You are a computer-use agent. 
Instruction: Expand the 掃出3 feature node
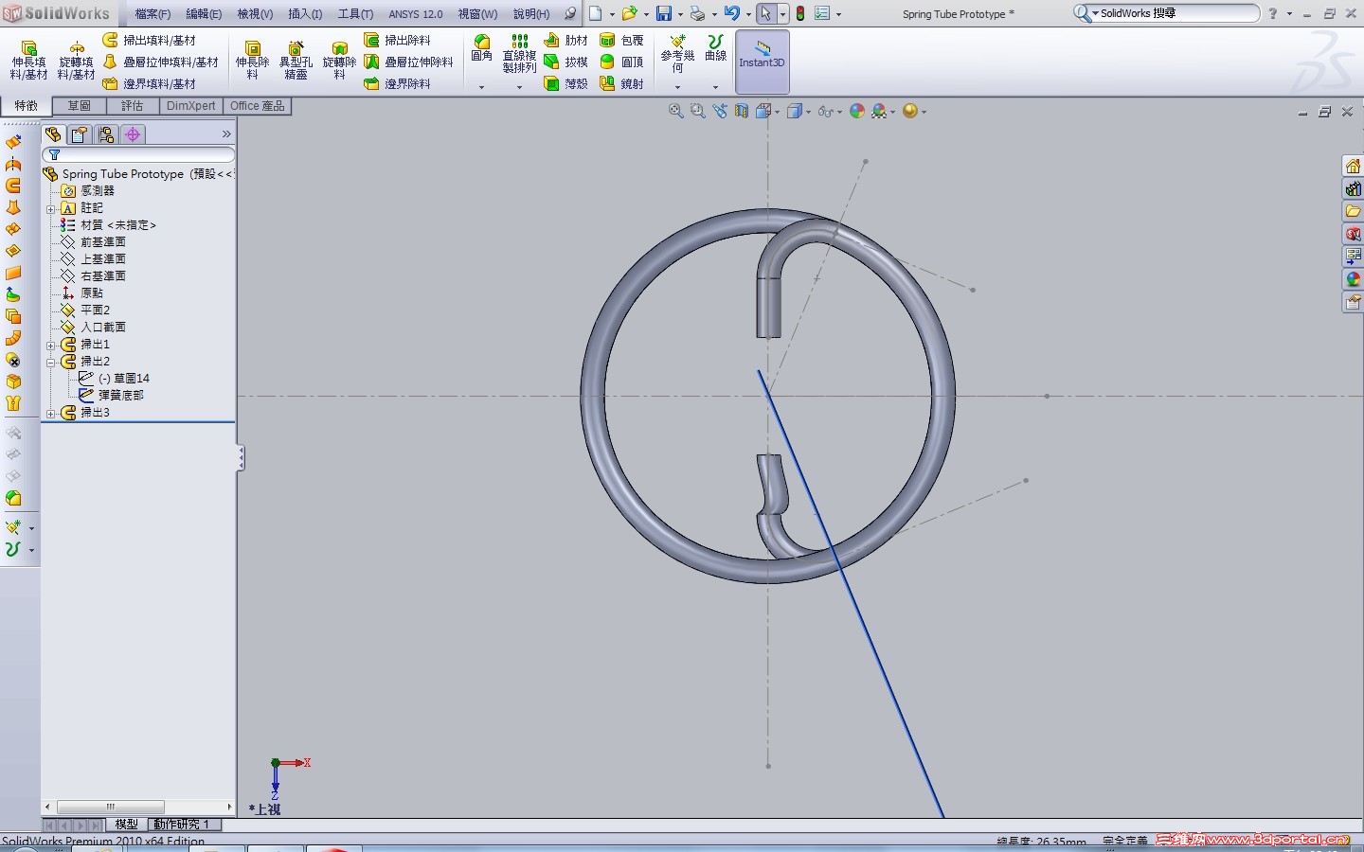[51, 413]
